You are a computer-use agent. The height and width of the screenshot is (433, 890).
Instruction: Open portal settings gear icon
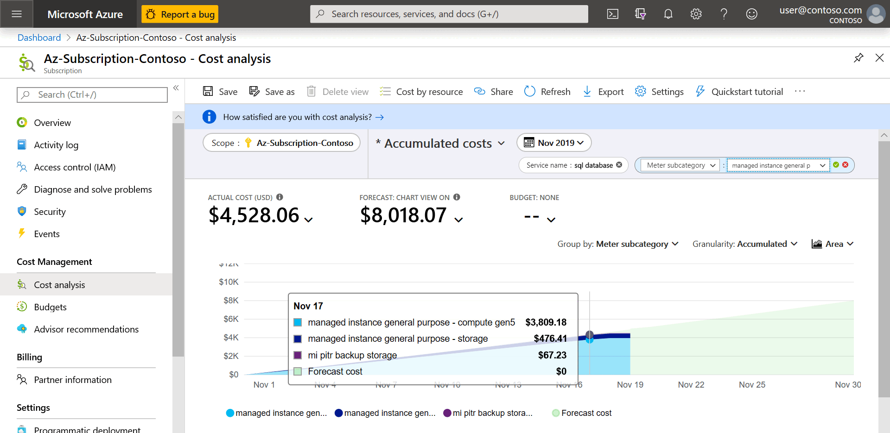pos(696,14)
